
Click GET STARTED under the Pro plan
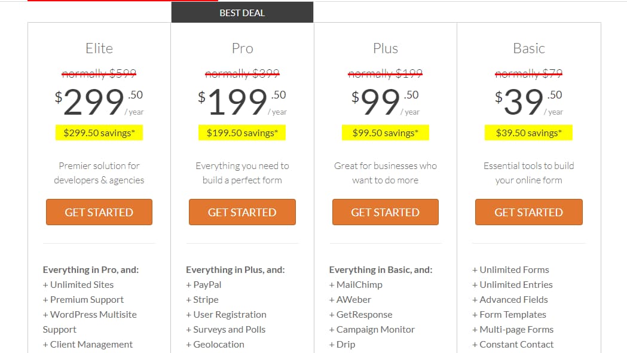pyautogui.click(x=242, y=212)
